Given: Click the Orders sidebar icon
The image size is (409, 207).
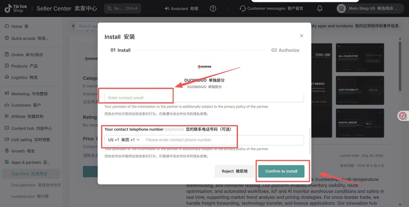Looking at the screenshot, I should [x=7, y=55].
